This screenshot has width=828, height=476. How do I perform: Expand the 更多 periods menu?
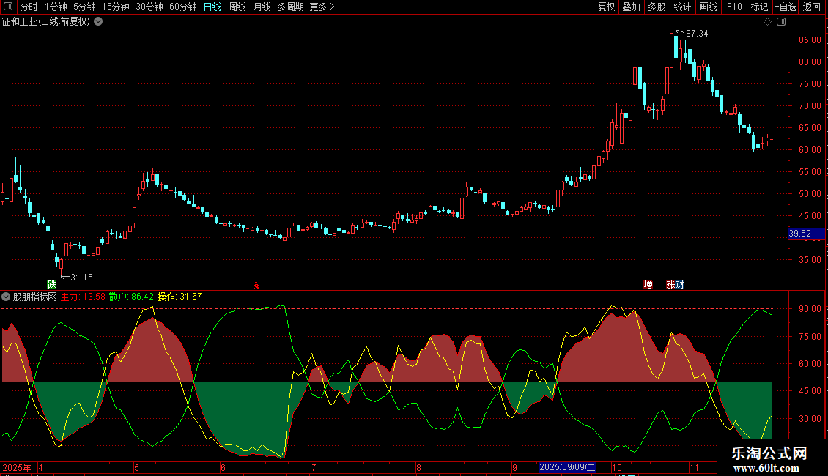tap(322, 7)
